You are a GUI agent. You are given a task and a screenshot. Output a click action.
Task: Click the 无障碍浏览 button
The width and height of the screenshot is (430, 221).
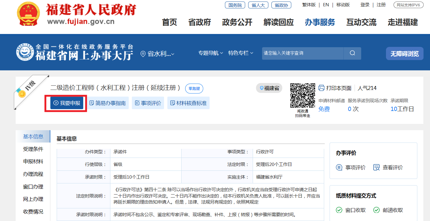404,54
